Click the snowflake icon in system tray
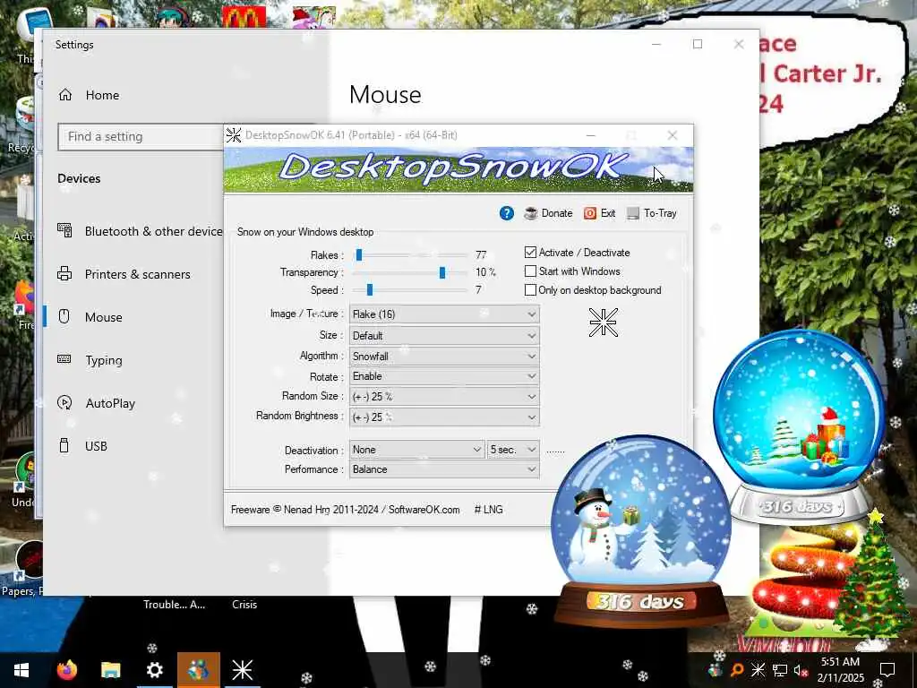Image resolution: width=917 pixels, height=688 pixels. pos(758,670)
